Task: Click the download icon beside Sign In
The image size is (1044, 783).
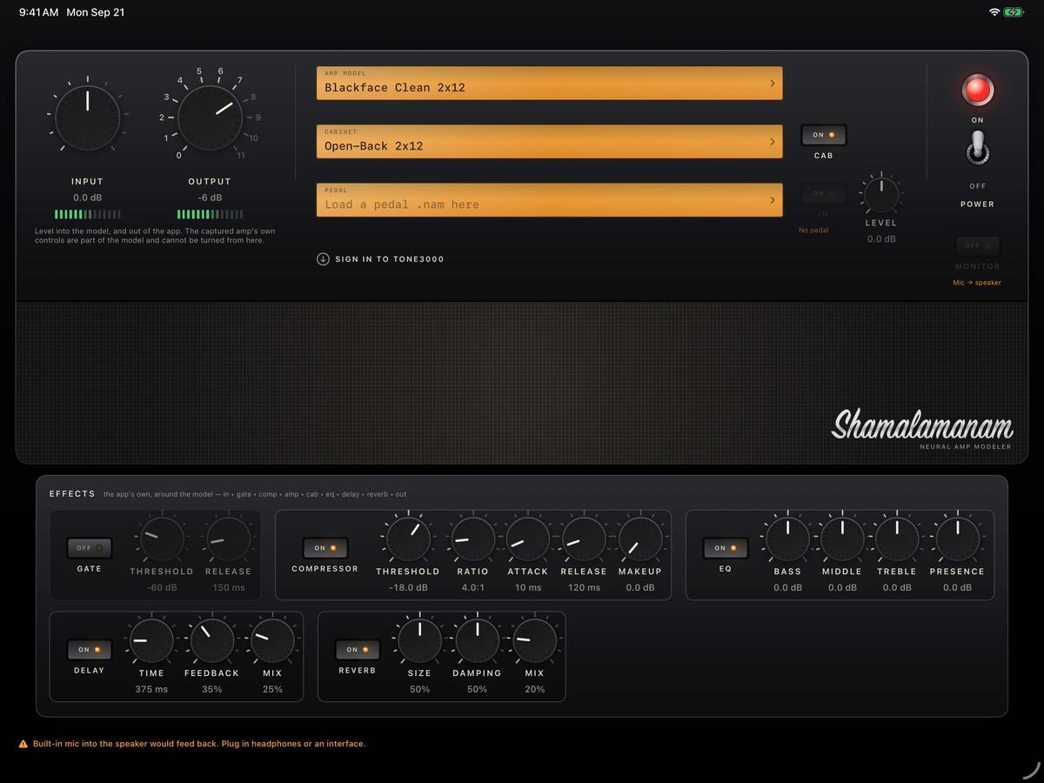Action: click(323, 258)
